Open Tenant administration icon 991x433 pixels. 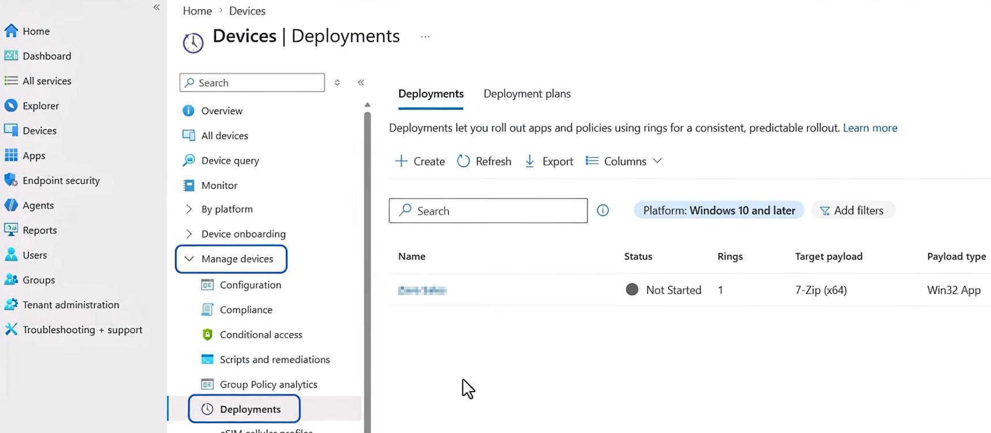point(11,304)
